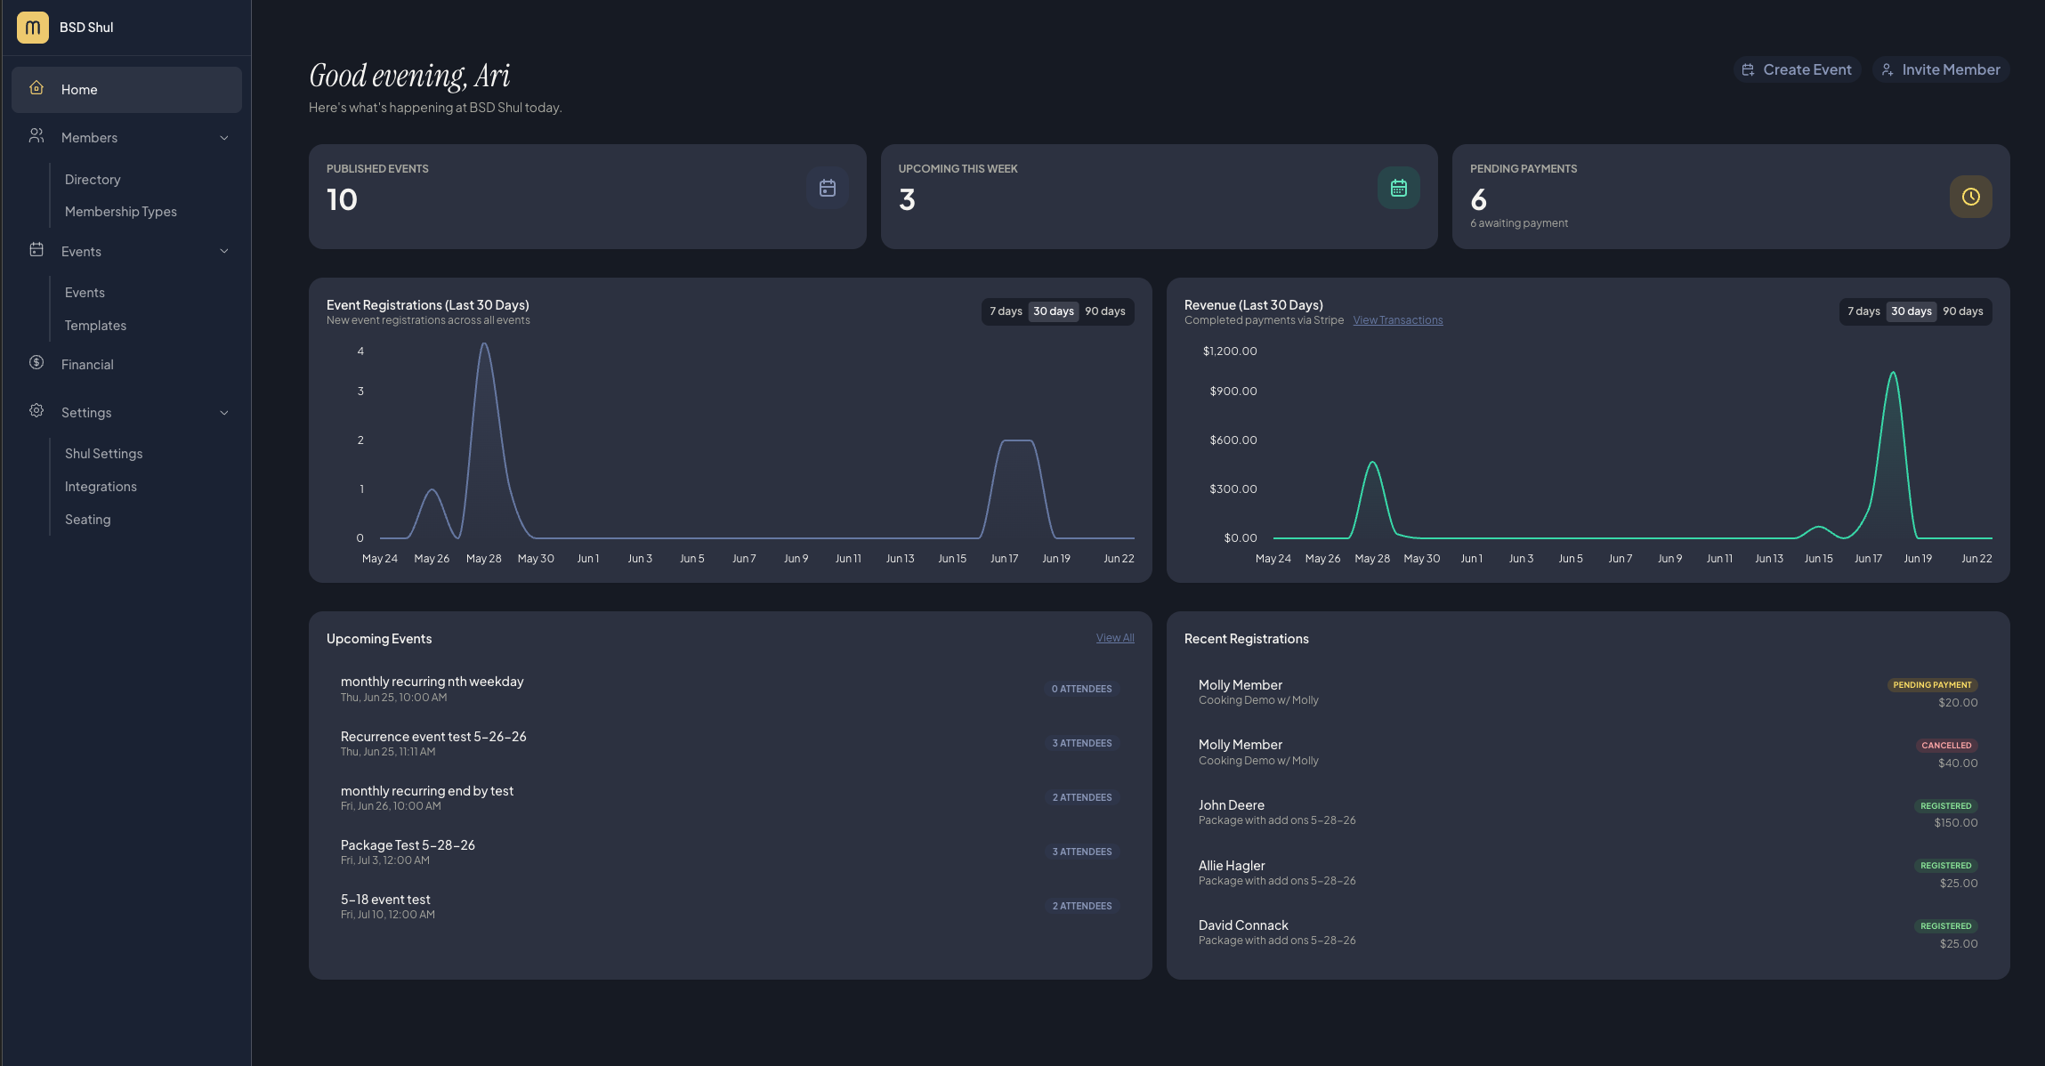
Task: Open 'monthly recurring end by test' event
Action: [730, 797]
